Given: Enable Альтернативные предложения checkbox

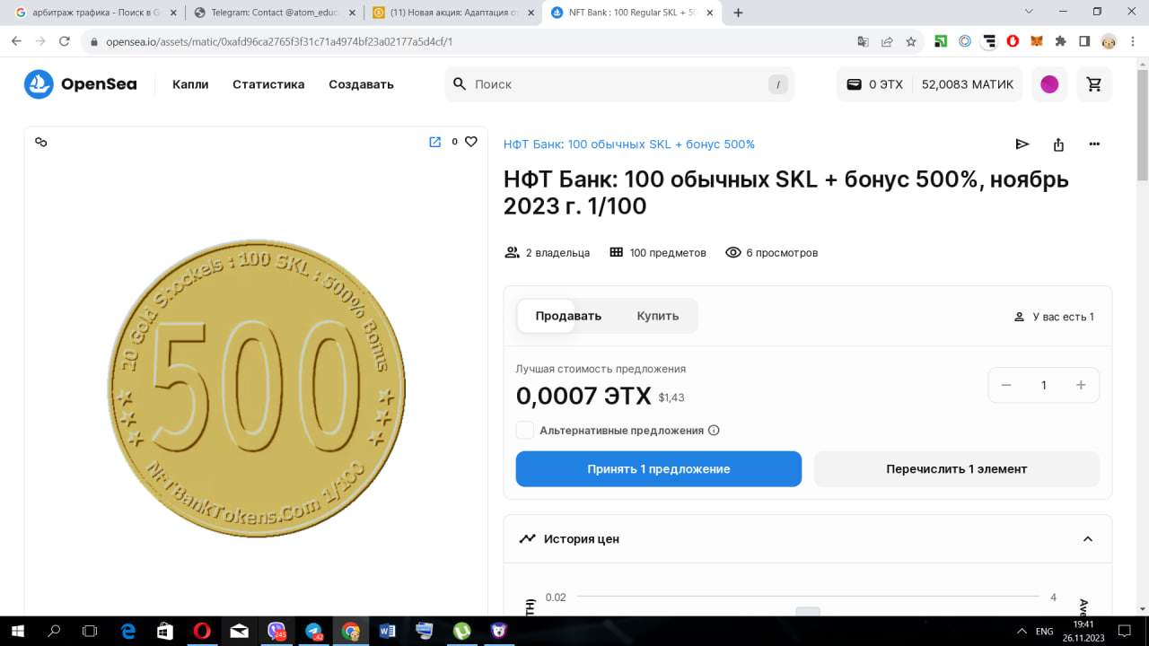Looking at the screenshot, I should 525,431.
